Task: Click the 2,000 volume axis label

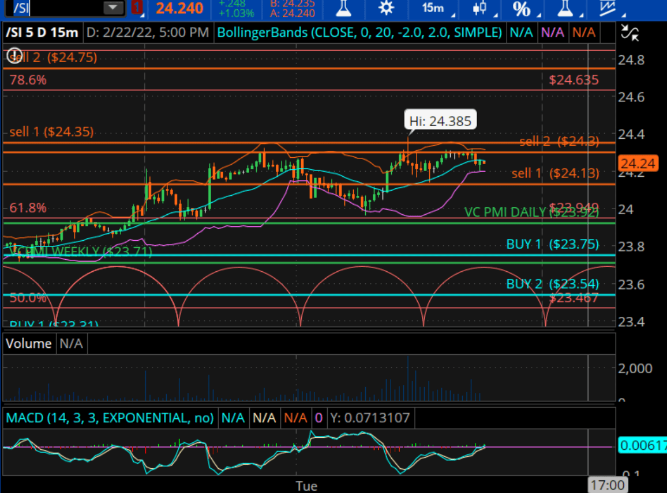Action: point(635,368)
